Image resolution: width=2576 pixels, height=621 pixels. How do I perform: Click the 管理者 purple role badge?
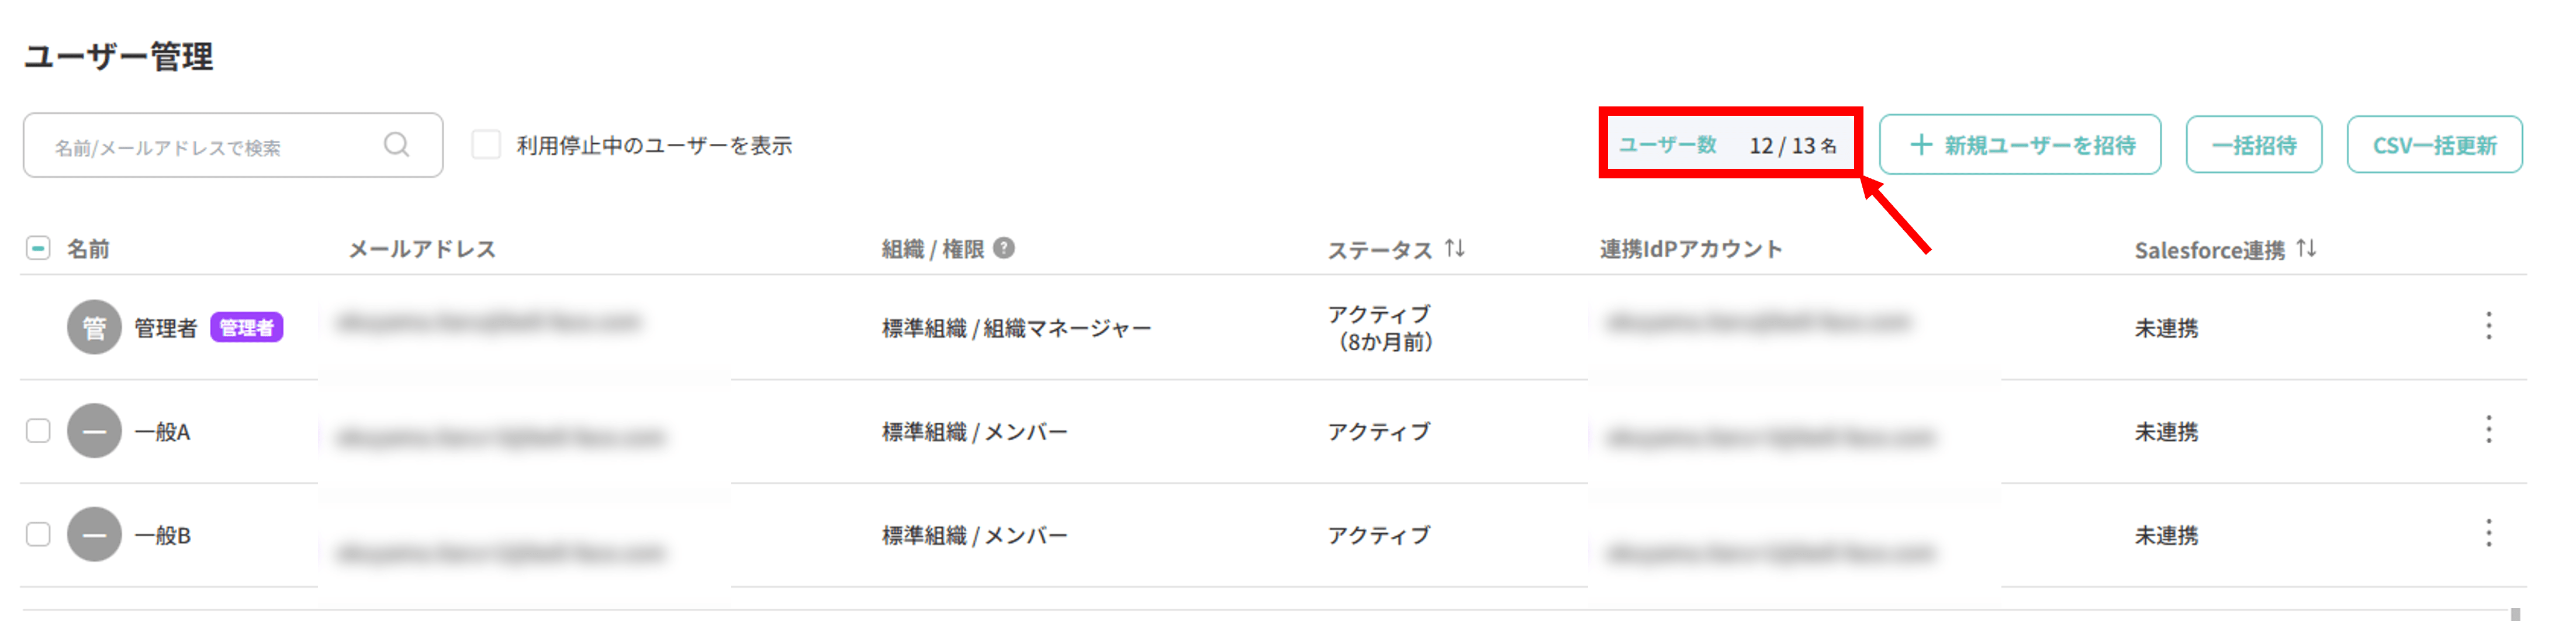pyautogui.click(x=246, y=328)
